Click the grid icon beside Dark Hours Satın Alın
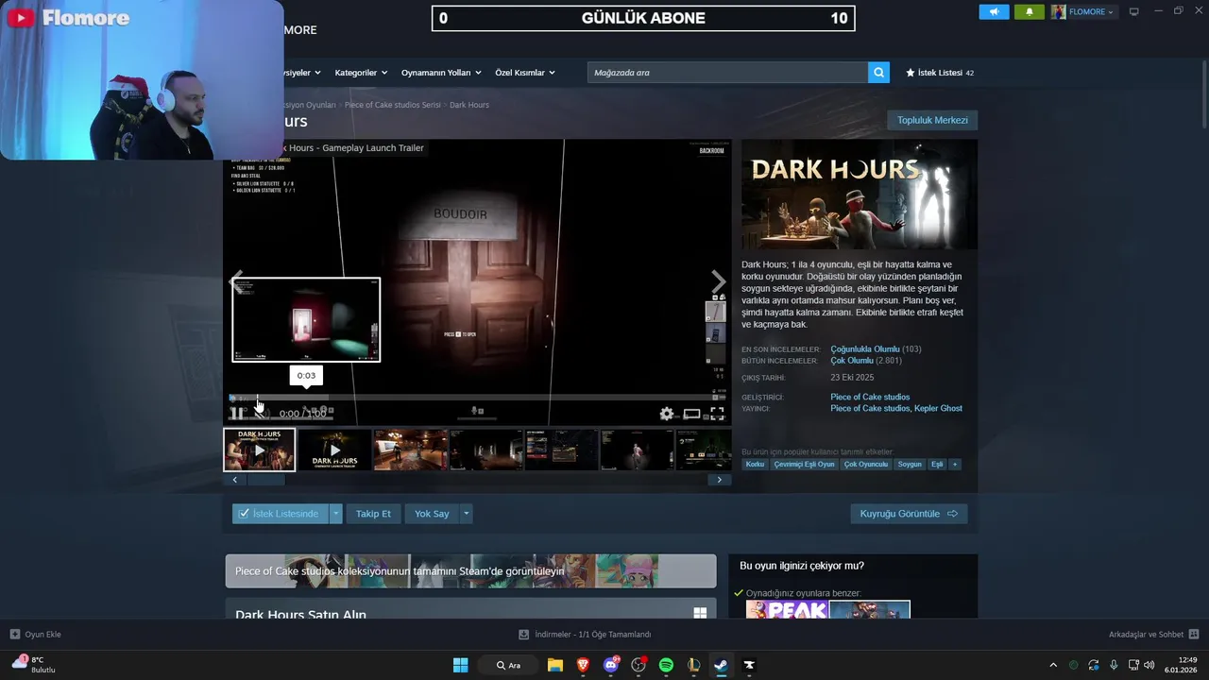The height and width of the screenshot is (680, 1209). (700, 613)
